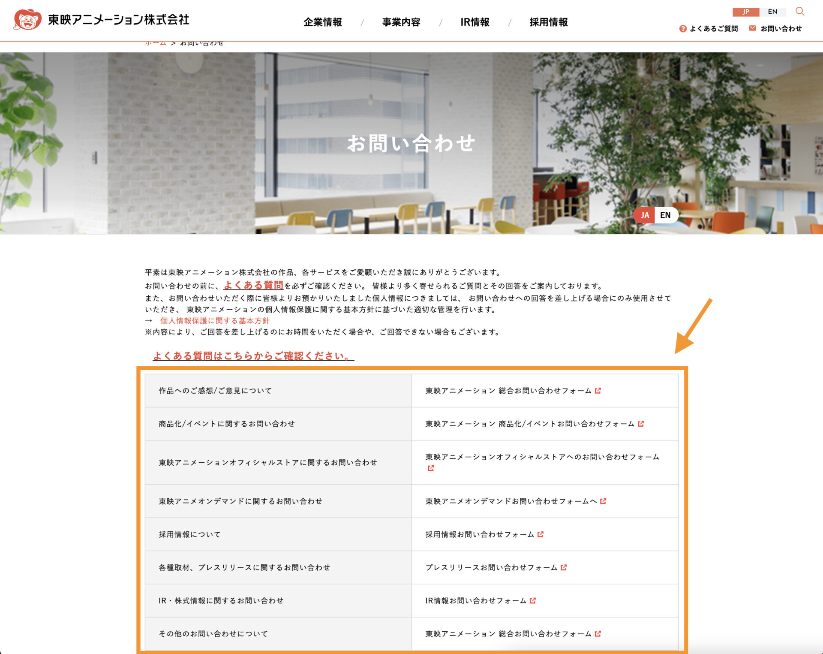The width and height of the screenshot is (823, 654).
Task: Click the FAQ question mark icon
Action: pos(683,29)
